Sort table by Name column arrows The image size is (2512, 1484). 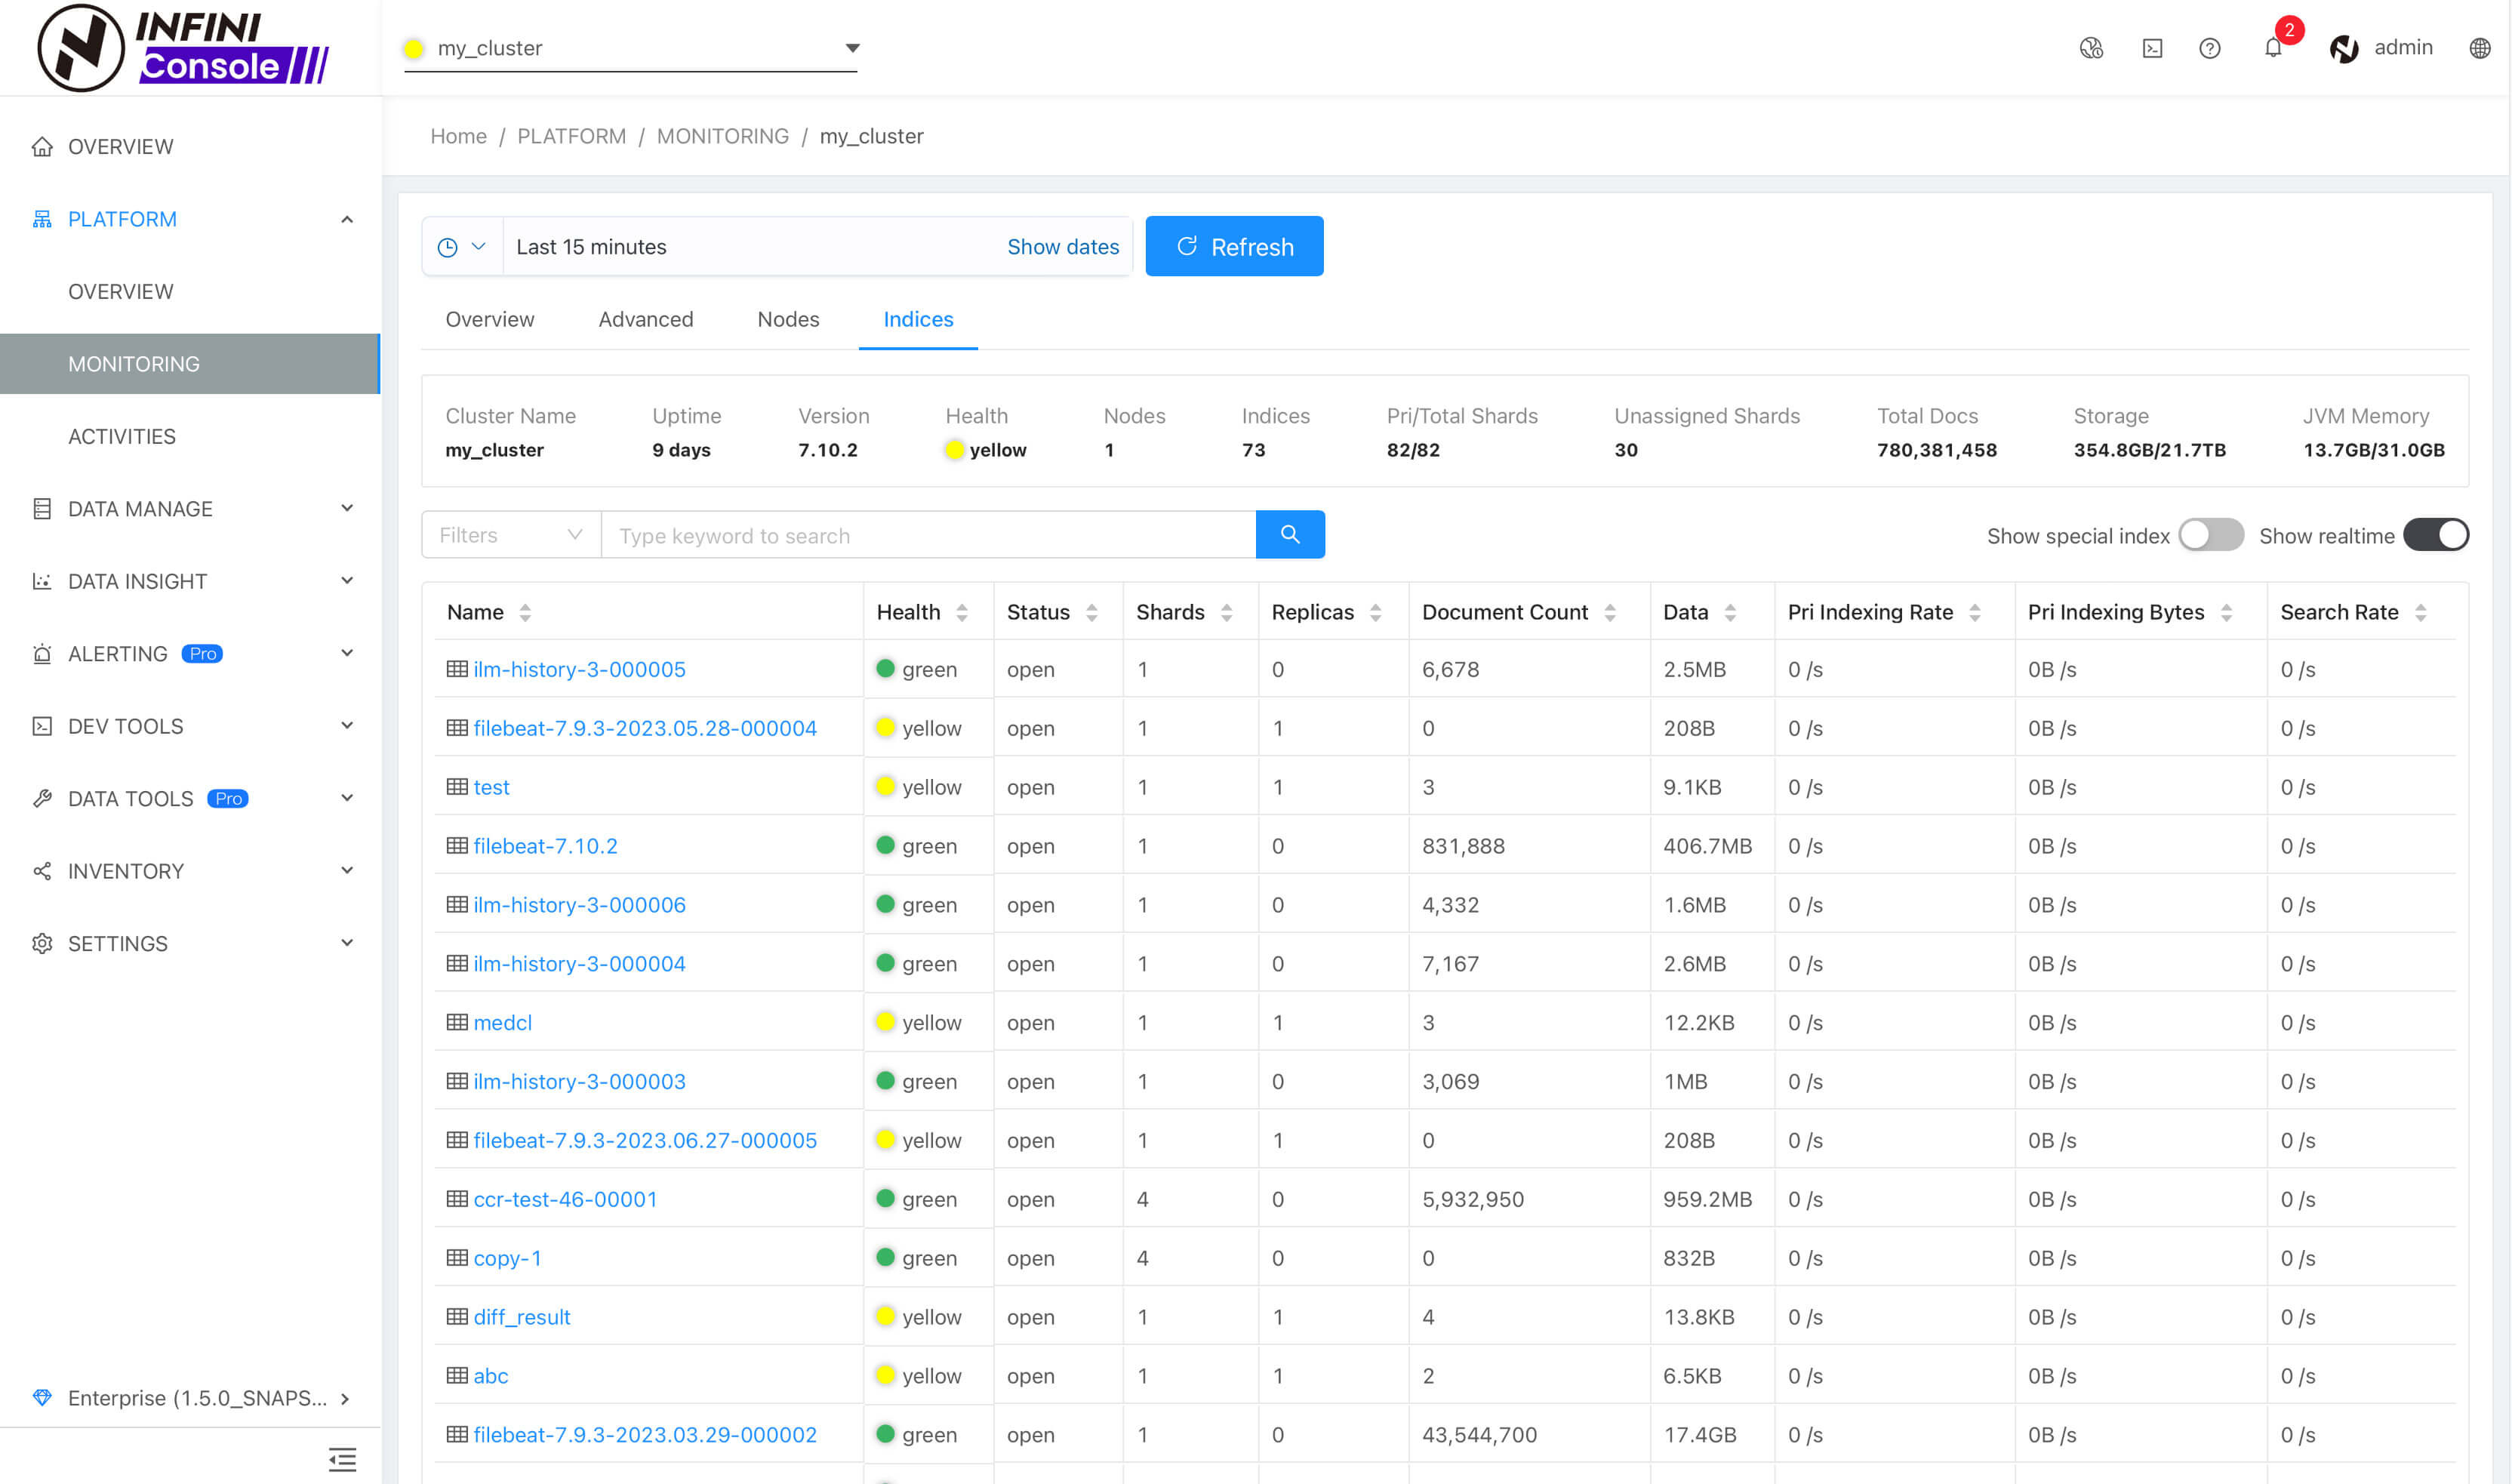click(525, 613)
